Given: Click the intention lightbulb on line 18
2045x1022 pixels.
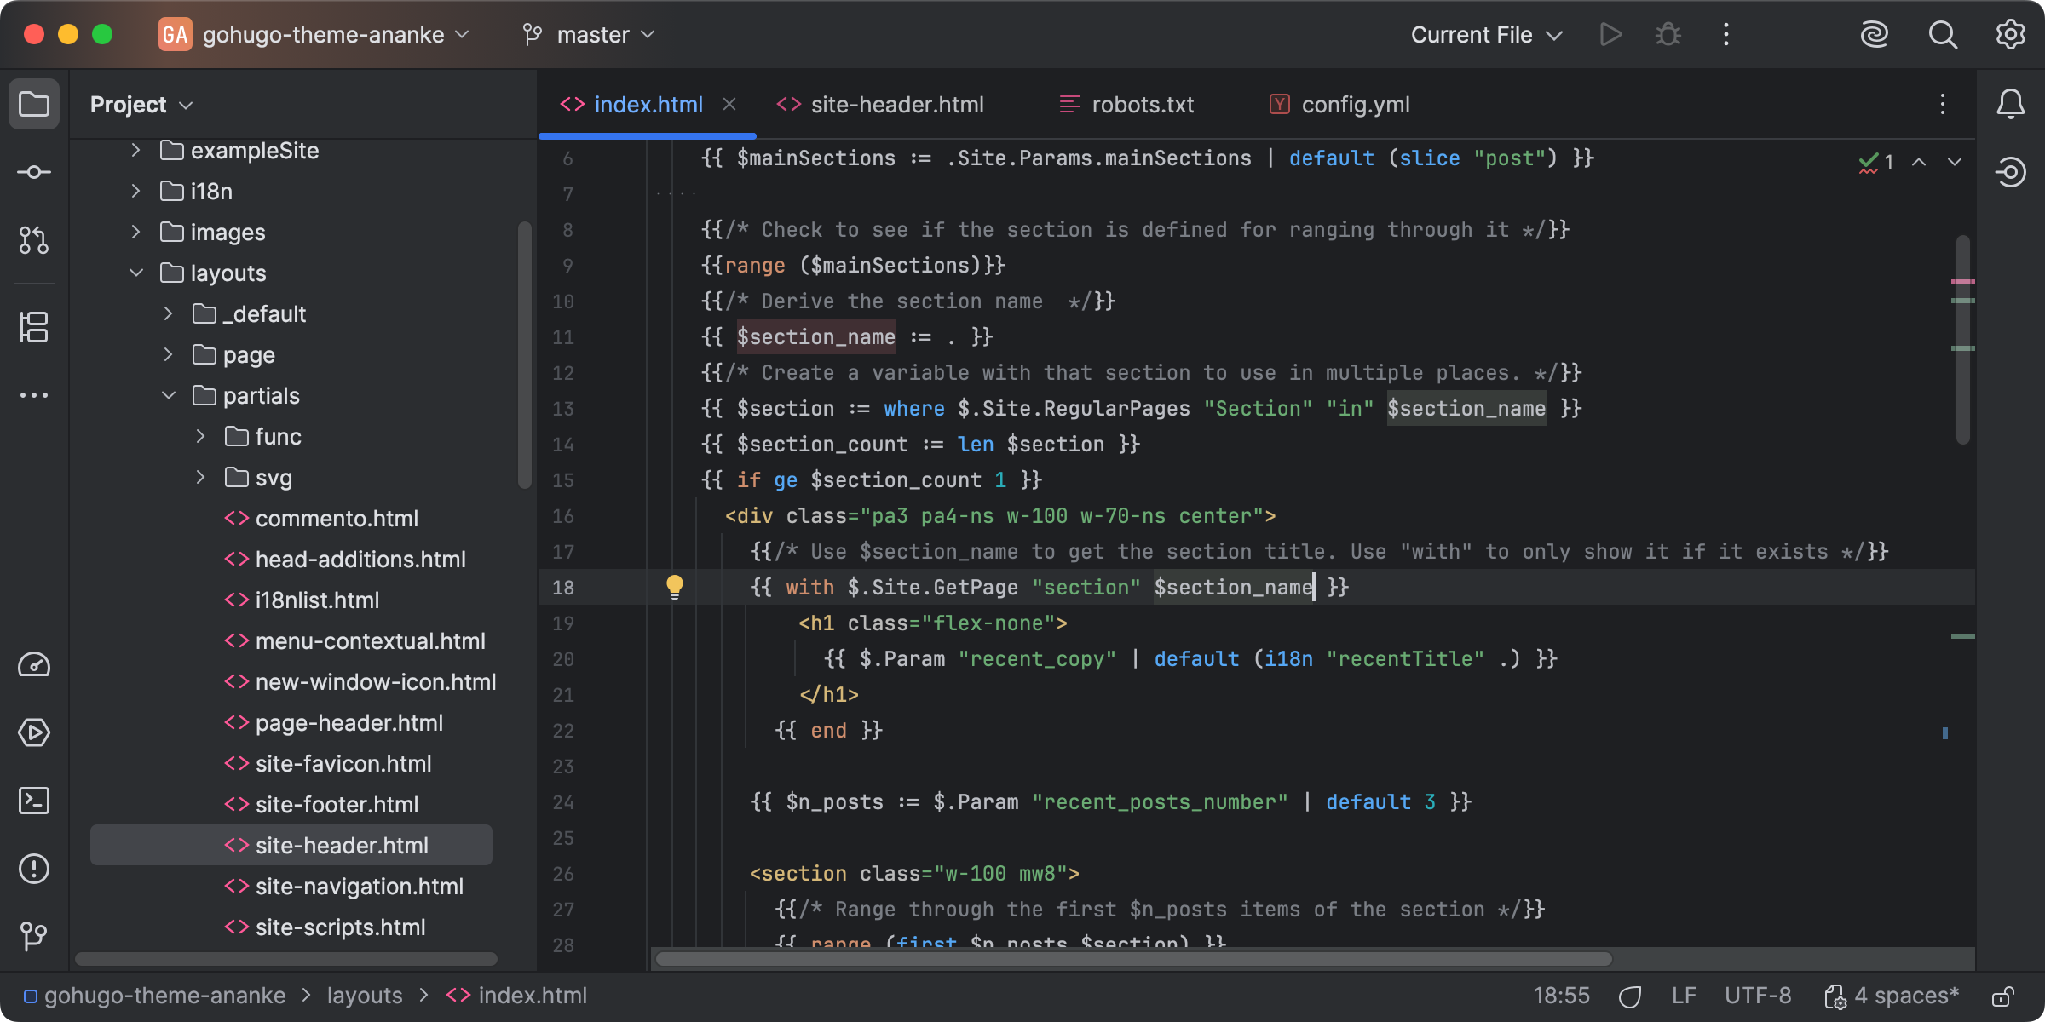Looking at the screenshot, I should coord(674,586).
